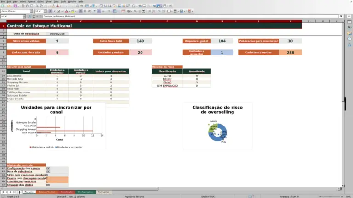The image size is (353, 198).
Task: Align cell text left
Action: [80, 11]
